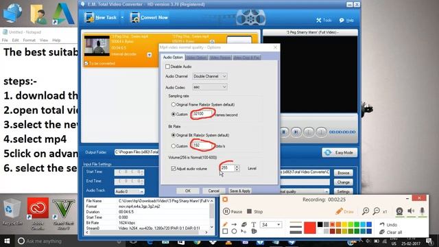Select Custom bit rate radio button
The width and height of the screenshot is (439, 247).
(x=173, y=146)
